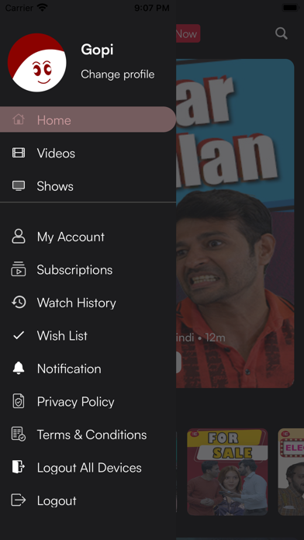Open the Shows menu label

click(x=55, y=186)
